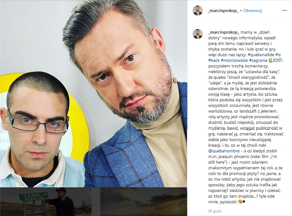Viewport: 292px width, 216px height.
Task: Click the avatar beside the caption
Action: pyautogui.click(x=198, y=34)
